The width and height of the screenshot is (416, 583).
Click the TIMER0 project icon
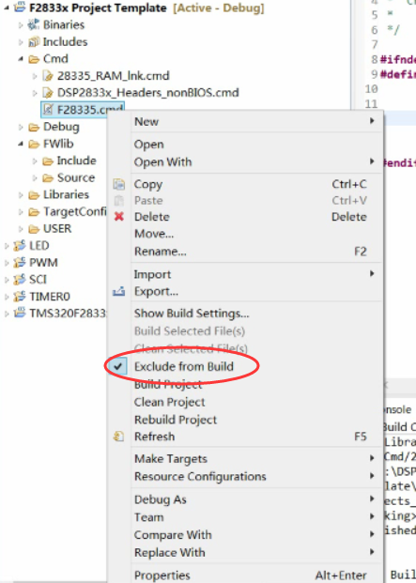(x=20, y=297)
